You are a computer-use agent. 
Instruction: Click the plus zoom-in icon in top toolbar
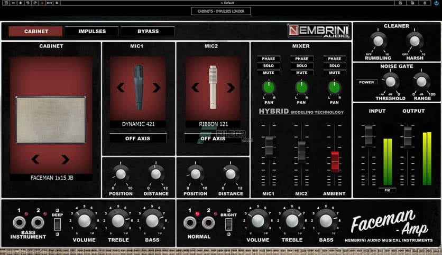pyautogui.click(x=21, y=3)
